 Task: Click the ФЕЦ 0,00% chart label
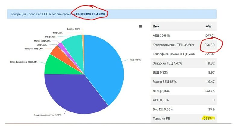click(57, 33)
